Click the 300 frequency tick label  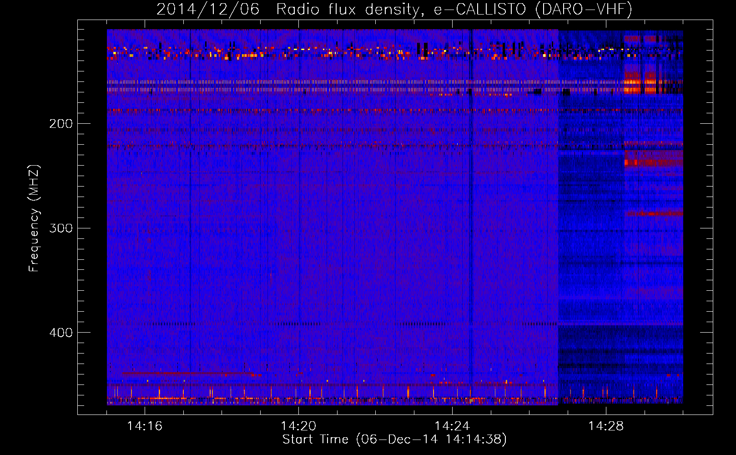[61, 228]
